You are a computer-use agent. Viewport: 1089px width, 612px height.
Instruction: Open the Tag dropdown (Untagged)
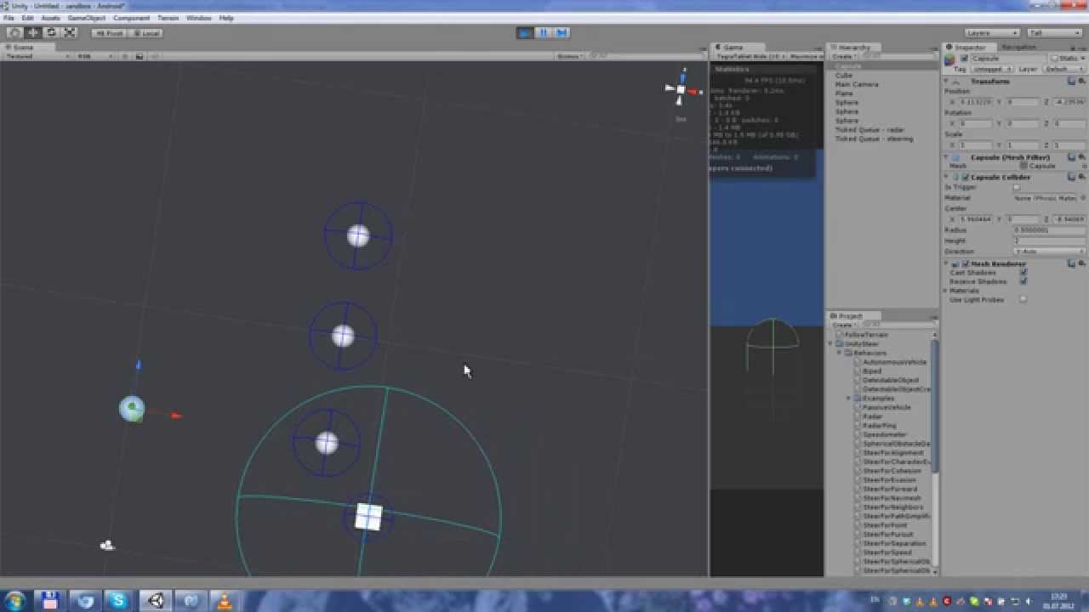click(991, 69)
